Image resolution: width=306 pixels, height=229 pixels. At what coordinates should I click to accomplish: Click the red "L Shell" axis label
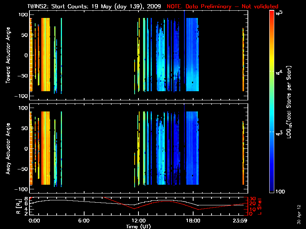tap(263, 206)
